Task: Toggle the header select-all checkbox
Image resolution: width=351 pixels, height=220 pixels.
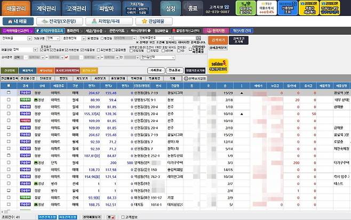Action: point(8,85)
